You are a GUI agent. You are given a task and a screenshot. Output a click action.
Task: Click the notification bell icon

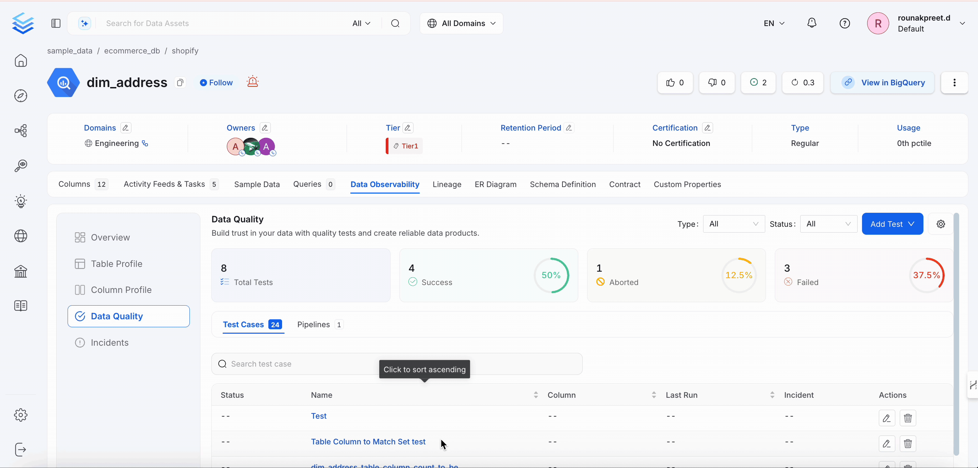[x=812, y=23]
